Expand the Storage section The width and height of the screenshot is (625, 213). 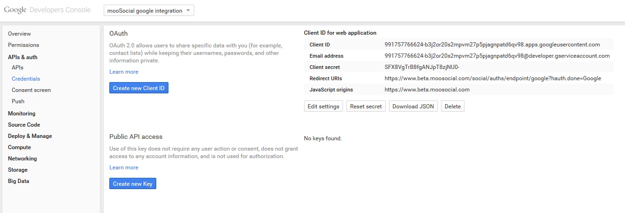pos(18,170)
